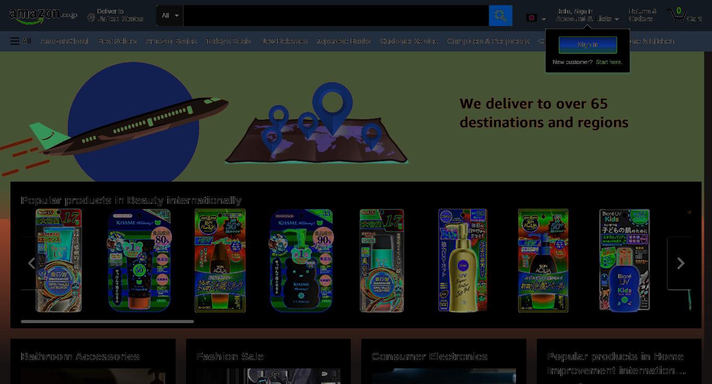Screen dimensions: 712x384
Task: Open the We deliver to over 65 destinations banner
Action: pos(352,117)
